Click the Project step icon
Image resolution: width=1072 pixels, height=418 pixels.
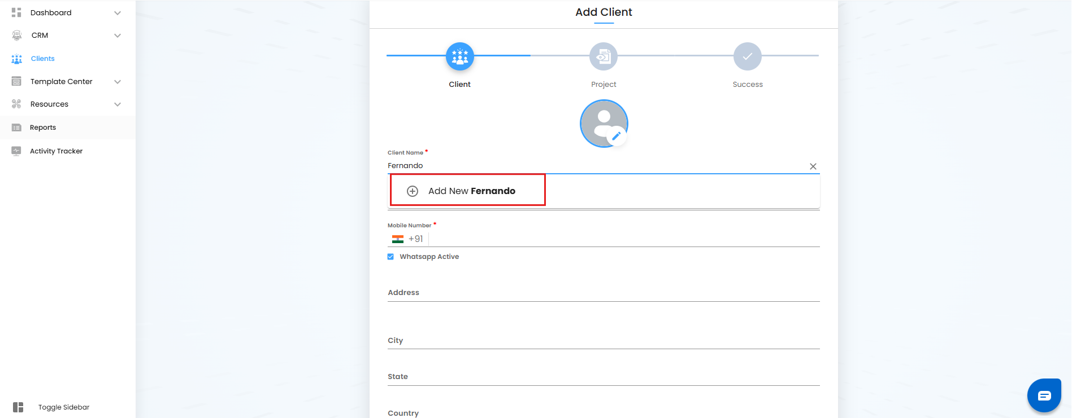tap(604, 56)
